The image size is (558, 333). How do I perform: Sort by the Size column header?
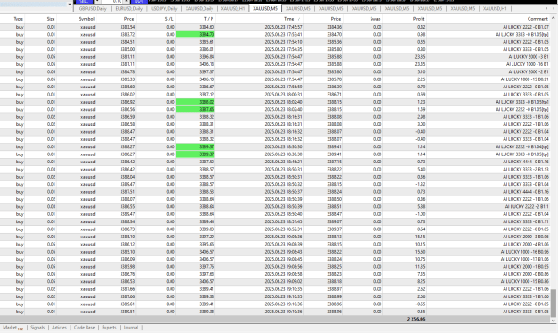pyautogui.click(x=51, y=19)
